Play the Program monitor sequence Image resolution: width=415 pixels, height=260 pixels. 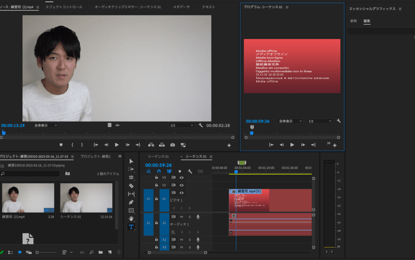coord(292,145)
